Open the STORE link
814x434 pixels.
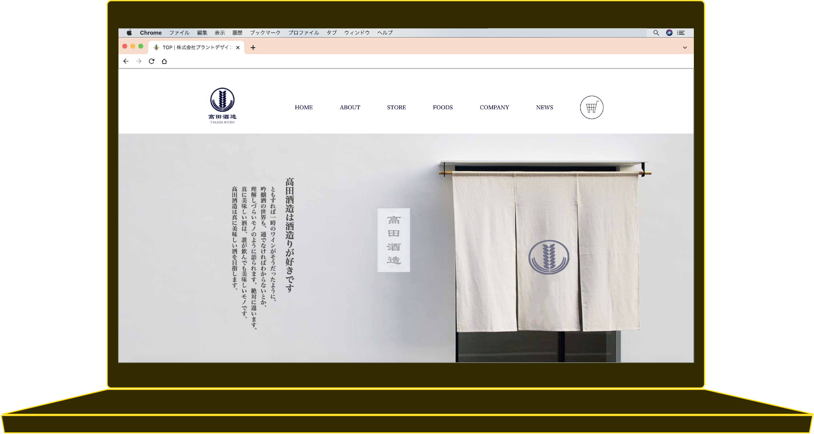click(396, 108)
